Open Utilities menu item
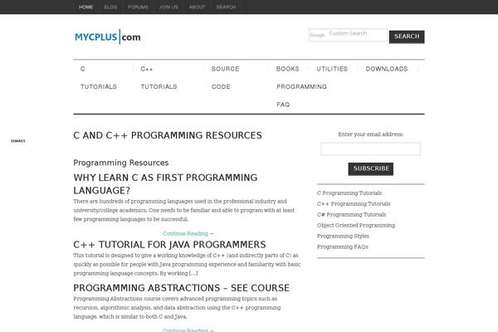The width and height of the screenshot is (498, 332). pos(332,69)
